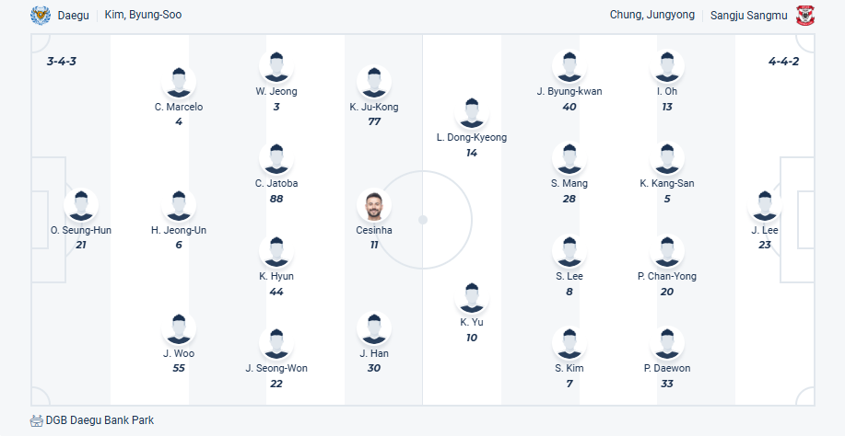Open the Sangju Sangmu team link
This screenshot has width=845, height=436.
[748, 16]
